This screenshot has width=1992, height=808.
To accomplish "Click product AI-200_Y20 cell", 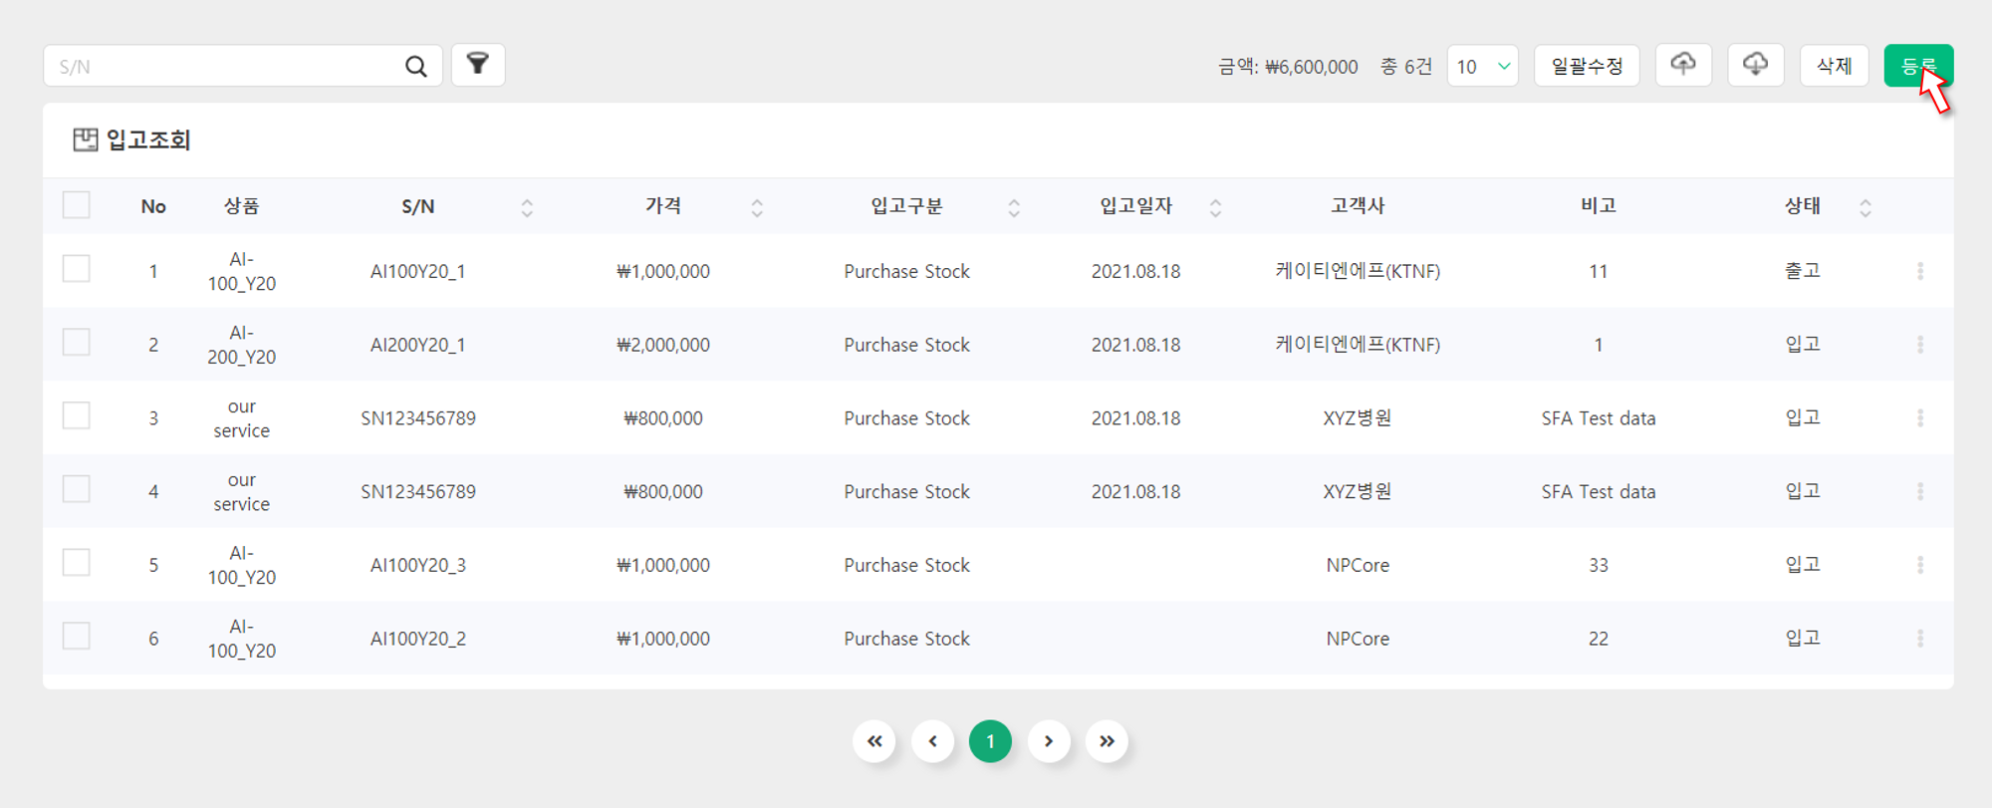I will click(x=242, y=345).
